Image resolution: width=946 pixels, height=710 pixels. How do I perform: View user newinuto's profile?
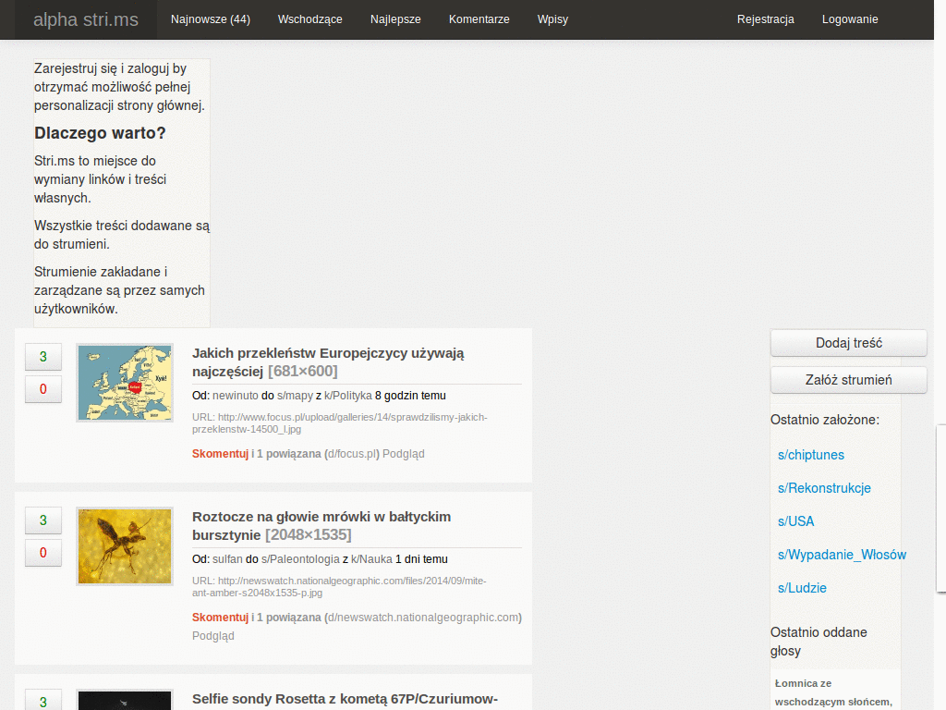pyautogui.click(x=236, y=396)
